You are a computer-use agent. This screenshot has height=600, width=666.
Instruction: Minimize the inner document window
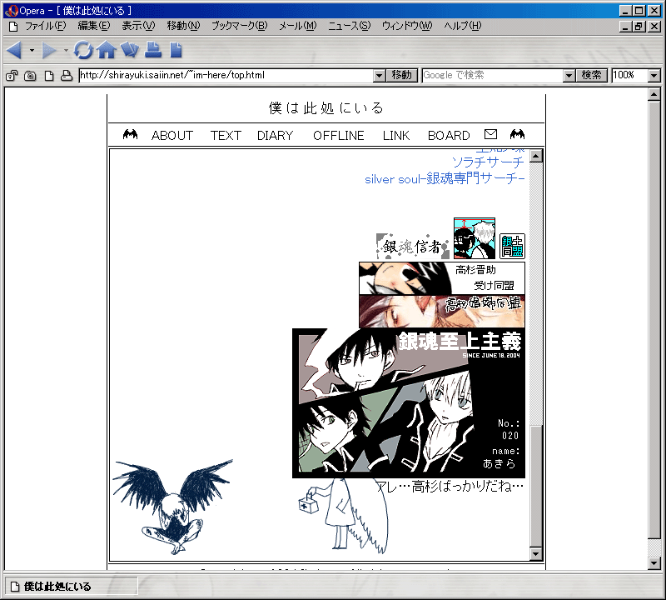tap(625, 27)
